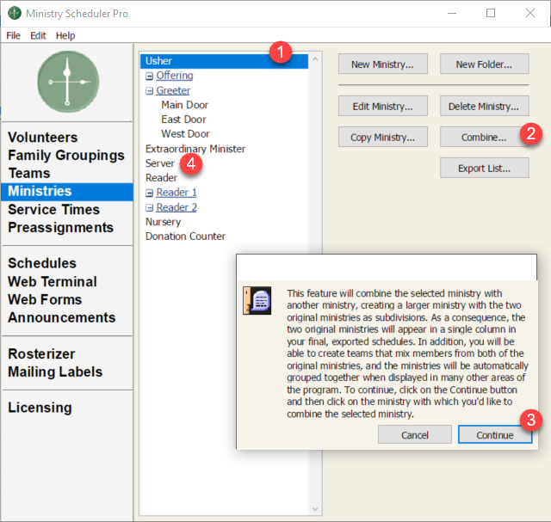551x522 pixels.
Task: Collapse the Greeter folder
Action: (x=149, y=90)
